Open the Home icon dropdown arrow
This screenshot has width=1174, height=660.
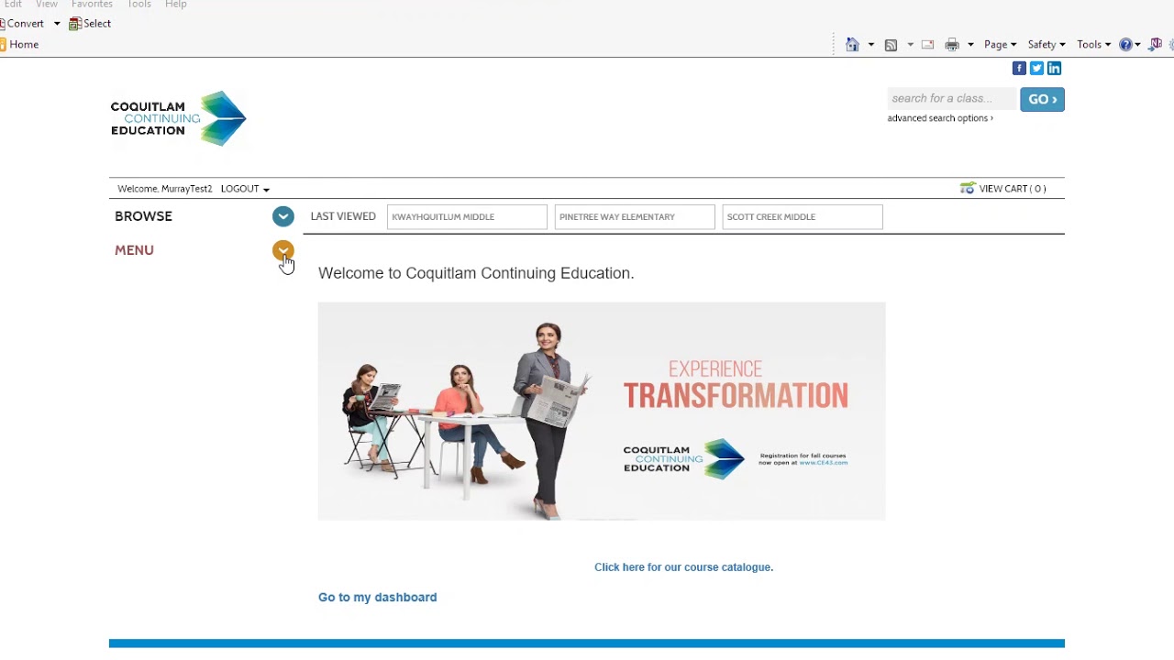870,45
